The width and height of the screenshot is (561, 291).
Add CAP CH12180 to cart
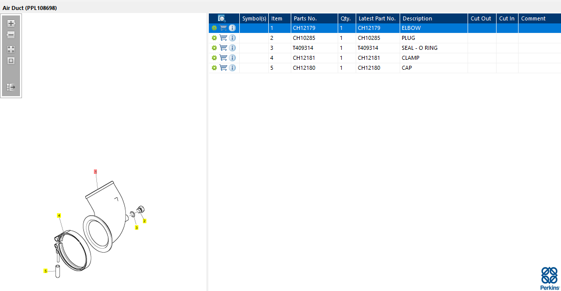point(223,68)
